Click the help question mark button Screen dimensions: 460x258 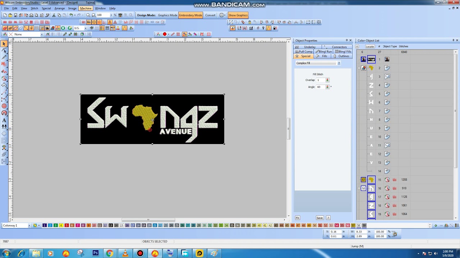point(328,218)
